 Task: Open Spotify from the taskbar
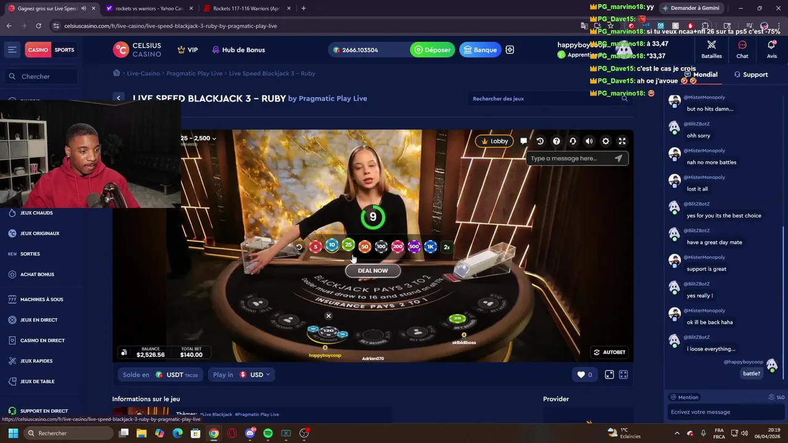pyautogui.click(x=268, y=433)
